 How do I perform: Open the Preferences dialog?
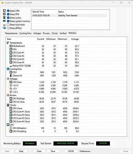pos(85,151)
